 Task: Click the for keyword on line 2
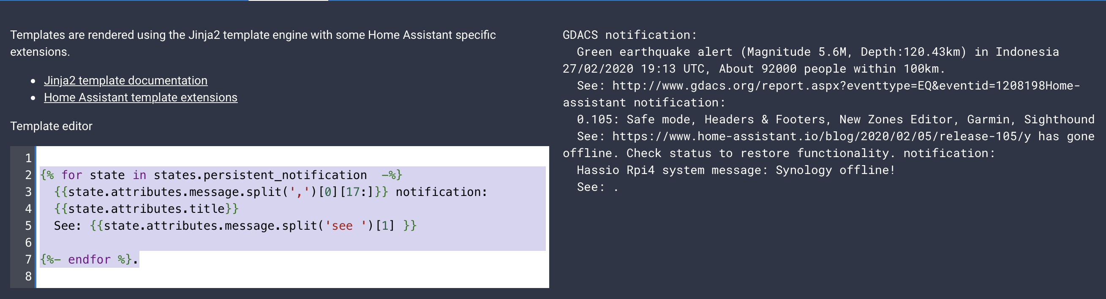click(72, 174)
